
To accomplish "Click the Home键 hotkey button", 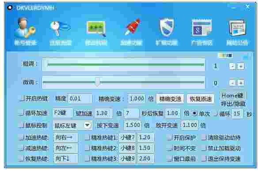I will pyautogui.click(x=232, y=95).
